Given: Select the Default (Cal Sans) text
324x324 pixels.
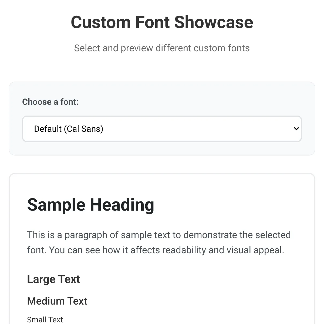Looking at the screenshot, I should (x=69, y=129).
